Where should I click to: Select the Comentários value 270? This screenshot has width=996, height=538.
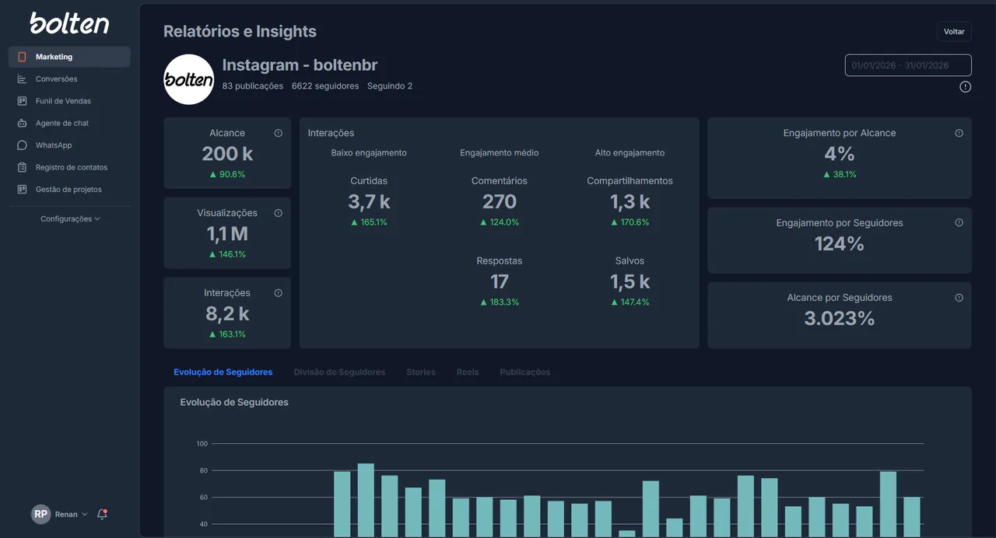pyautogui.click(x=500, y=202)
